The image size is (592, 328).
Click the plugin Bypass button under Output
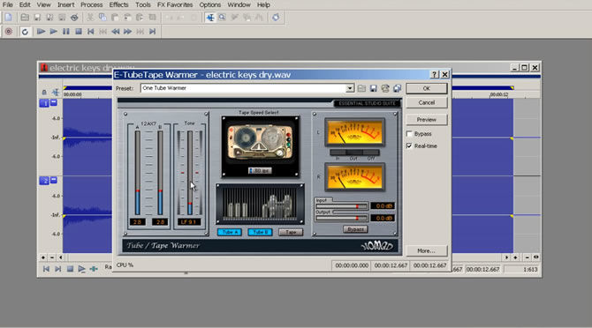coord(355,229)
